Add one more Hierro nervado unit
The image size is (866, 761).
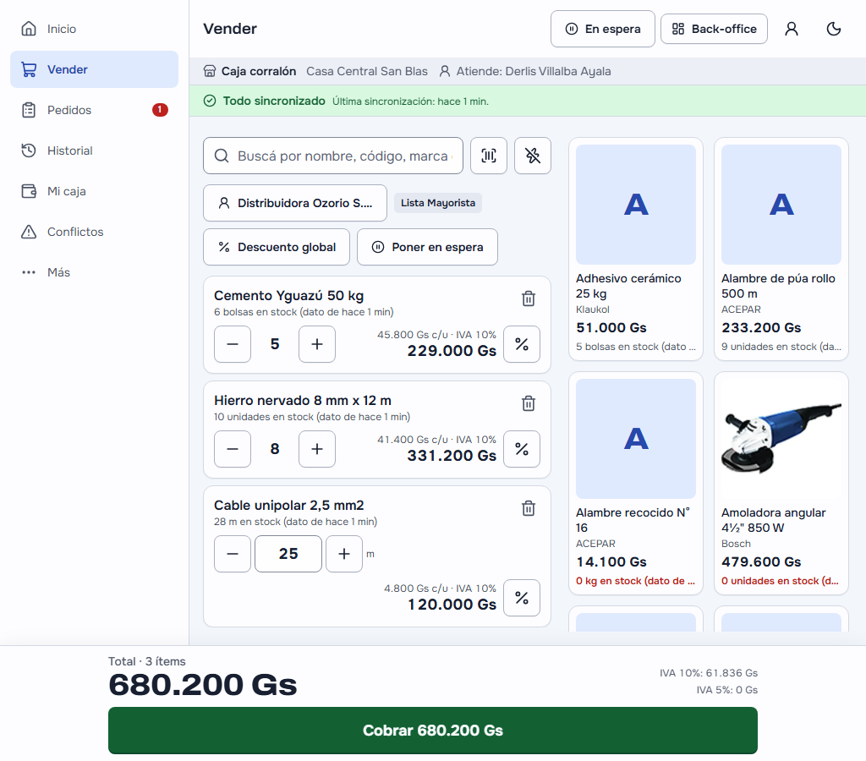[317, 449]
